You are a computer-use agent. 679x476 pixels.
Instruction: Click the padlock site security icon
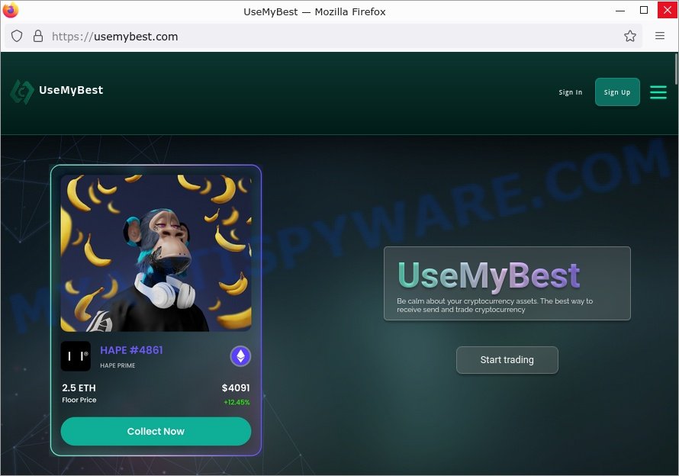tap(38, 36)
